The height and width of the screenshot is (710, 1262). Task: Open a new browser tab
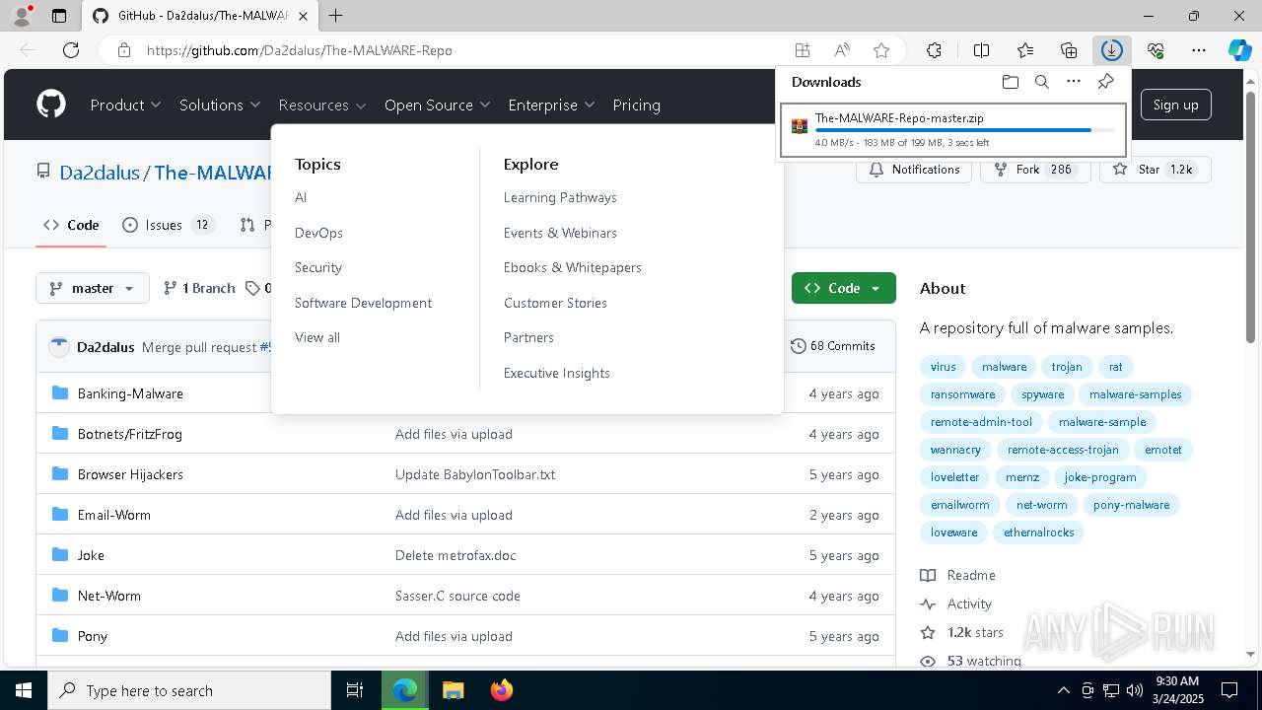coord(336,16)
